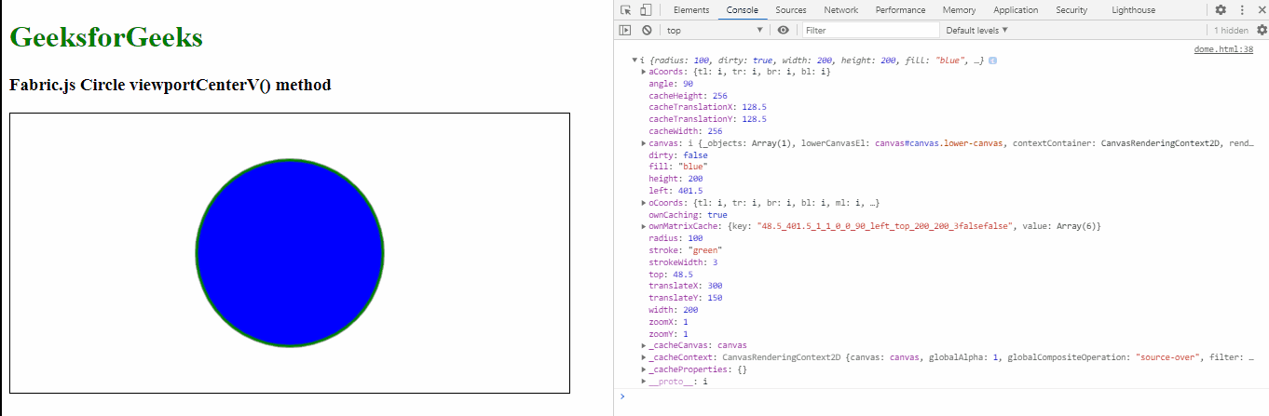Click the 'height: 200' property
Screen dimensions: 1269x416
point(675,179)
